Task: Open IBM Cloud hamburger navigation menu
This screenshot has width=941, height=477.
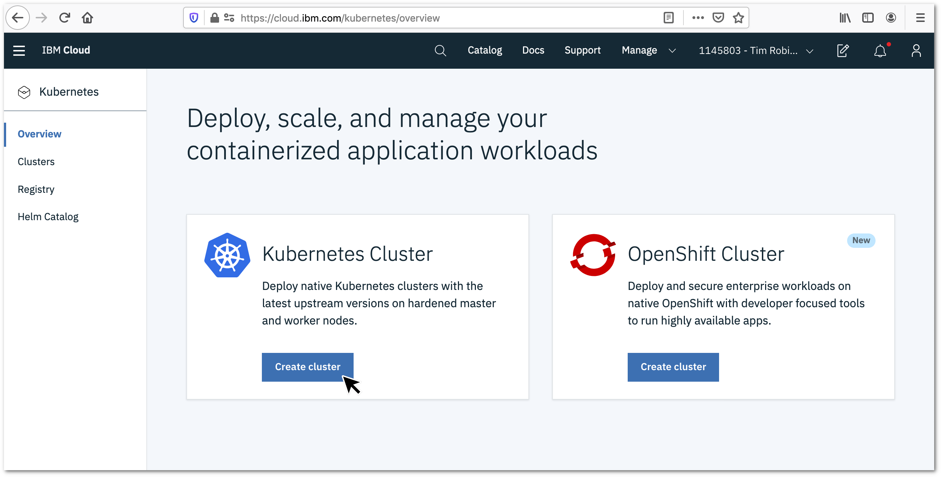Action: [x=19, y=50]
